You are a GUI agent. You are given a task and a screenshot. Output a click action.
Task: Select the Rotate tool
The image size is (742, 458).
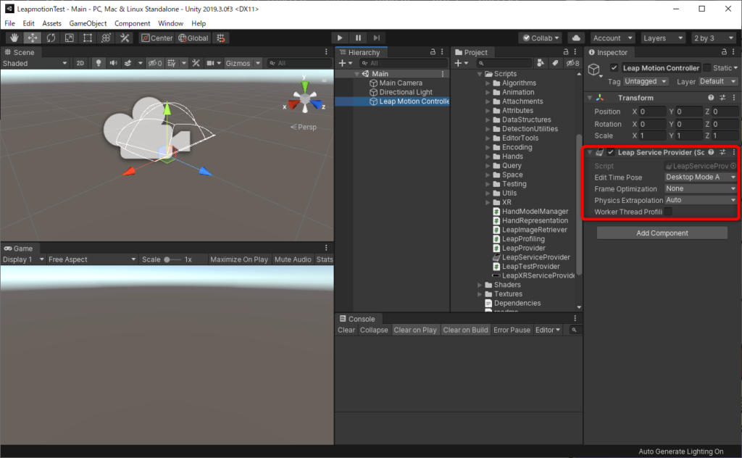(x=51, y=38)
